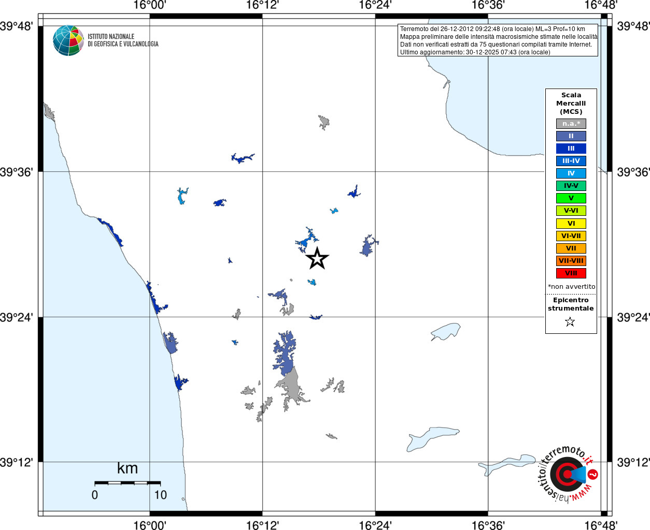Select the VI yellow legend swatch
The image size is (650, 530).
571,224
